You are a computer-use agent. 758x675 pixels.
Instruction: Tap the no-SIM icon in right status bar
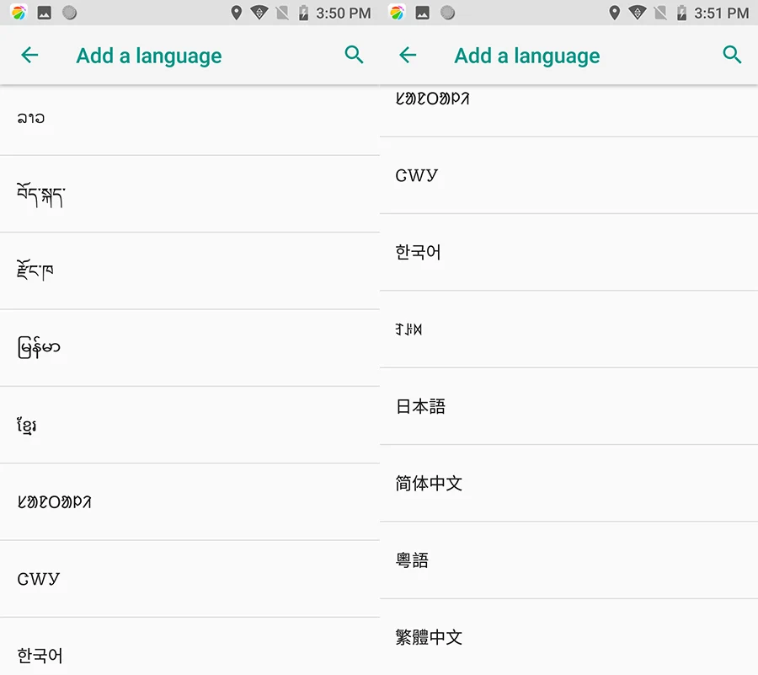[x=660, y=13]
